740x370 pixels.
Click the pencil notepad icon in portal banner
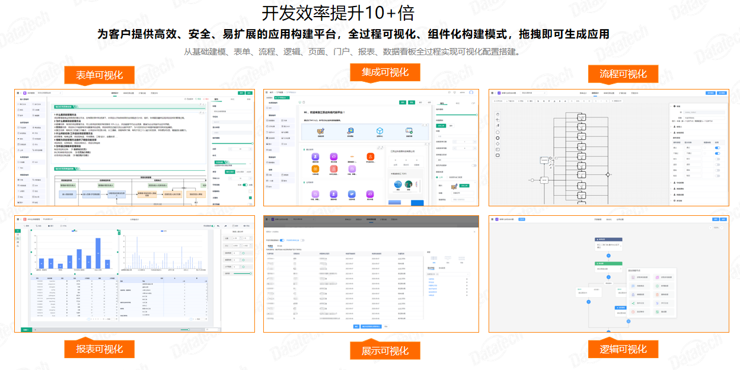pos(321,131)
